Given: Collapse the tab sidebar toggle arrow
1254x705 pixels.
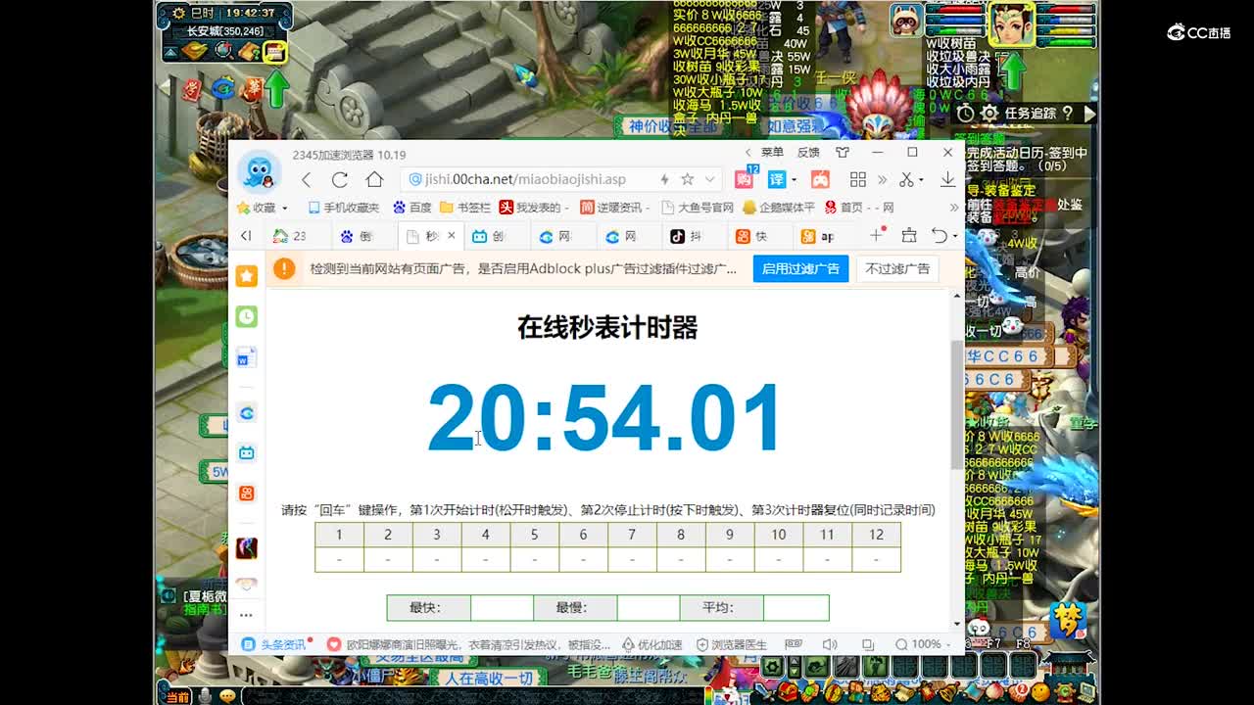Looking at the screenshot, I should pos(246,235).
